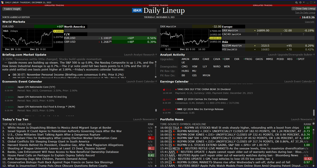Screen dimensions: 317x168
Task: Click the application icon in the title bar
Action: (x=3, y=3)
